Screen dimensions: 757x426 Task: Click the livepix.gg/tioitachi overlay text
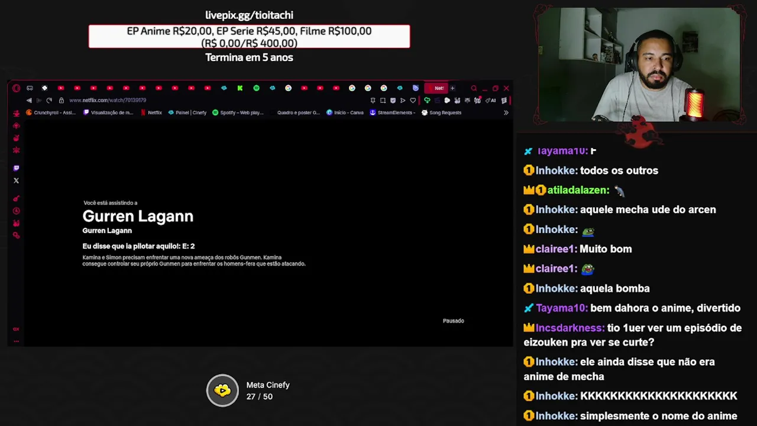click(249, 15)
